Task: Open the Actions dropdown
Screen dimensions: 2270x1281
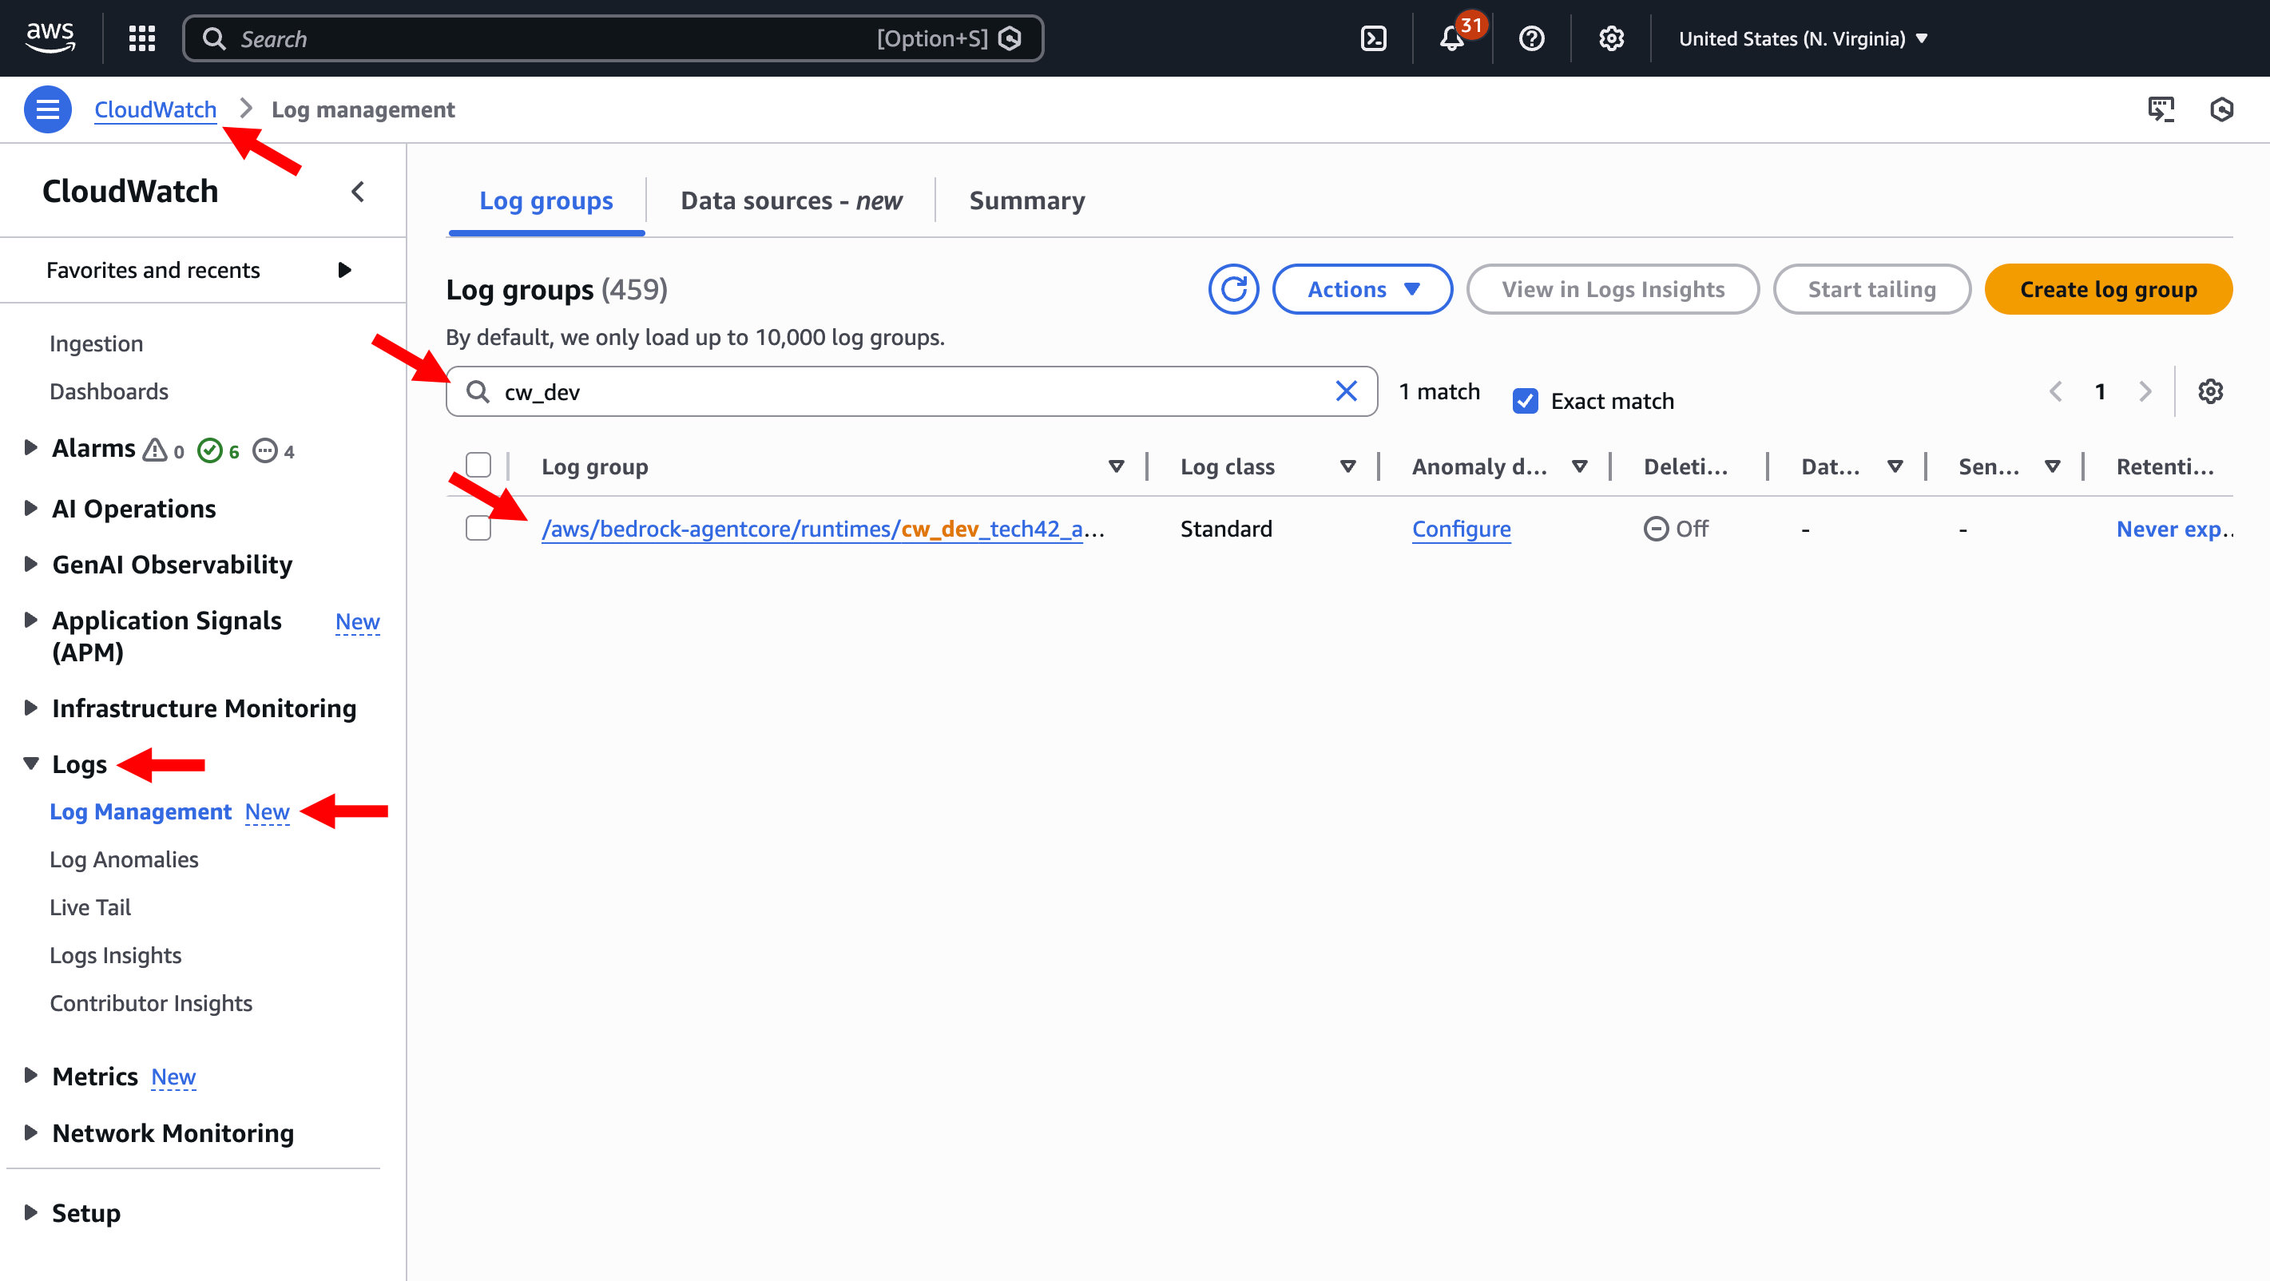Action: coord(1363,289)
